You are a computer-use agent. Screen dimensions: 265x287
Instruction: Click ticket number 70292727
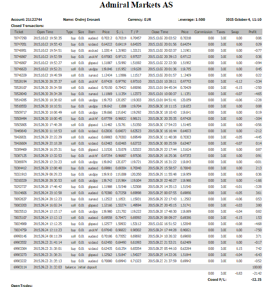(x=20, y=187)
